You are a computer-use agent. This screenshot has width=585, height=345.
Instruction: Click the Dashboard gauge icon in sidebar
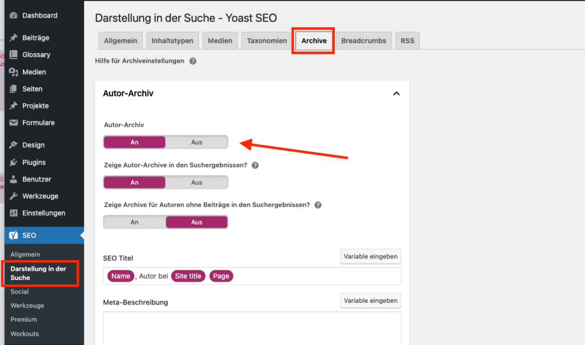point(14,15)
